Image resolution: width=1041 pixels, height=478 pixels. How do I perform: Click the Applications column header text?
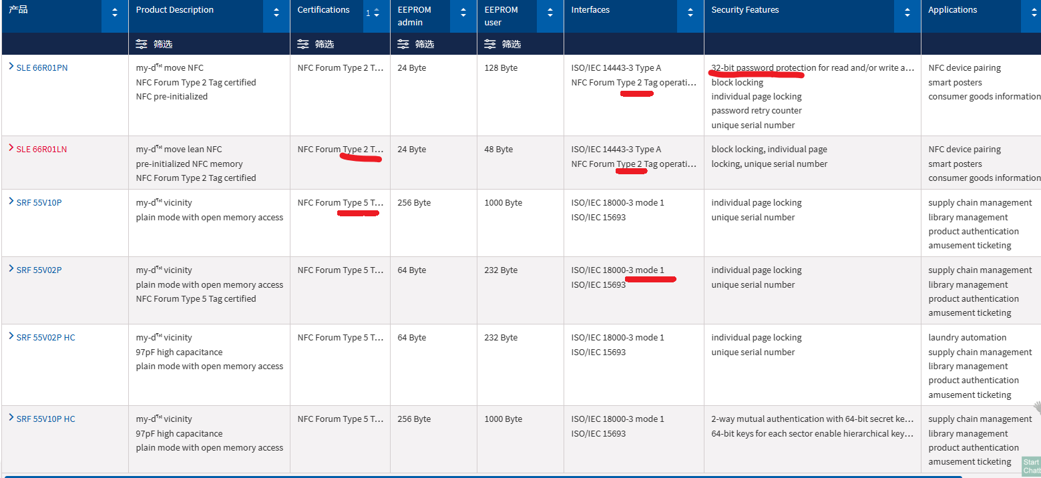[x=953, y=10]
